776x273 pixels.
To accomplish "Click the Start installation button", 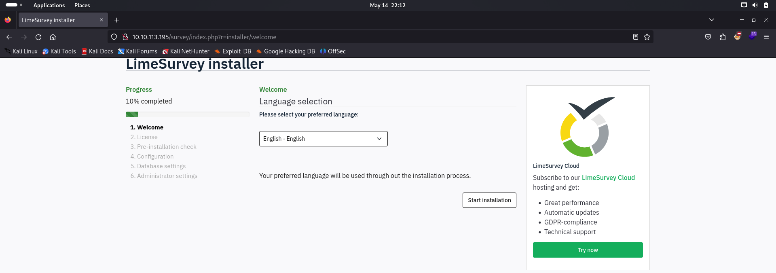I will [x=489, y=200].
